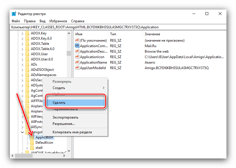This screenshot has height=168, width=236.
Task: Expand the shell subkey
Action: (27, 148)
